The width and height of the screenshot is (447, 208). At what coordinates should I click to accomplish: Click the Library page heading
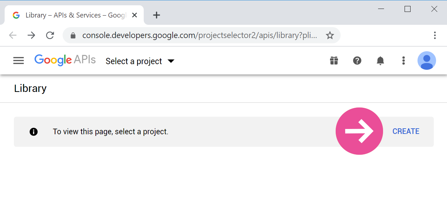(30, 89)
